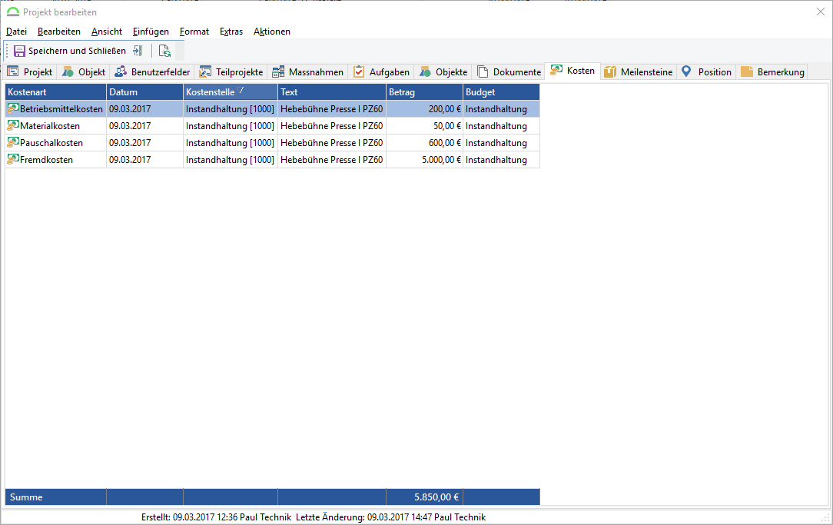
Task: Switch to the Meilensteine tab
Action: pos(639,71)
